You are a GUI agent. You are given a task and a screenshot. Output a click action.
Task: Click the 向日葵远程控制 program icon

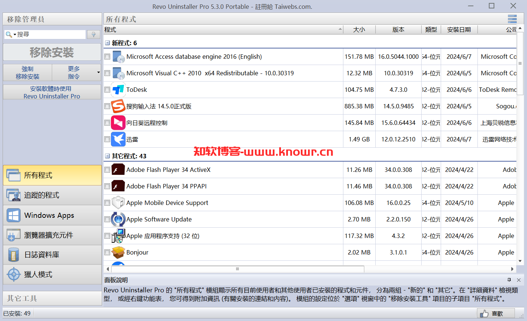118,123
